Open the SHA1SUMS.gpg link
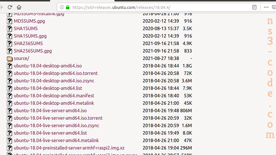The height and width of the screenshot is (155, 276). [x=30, y=36]
